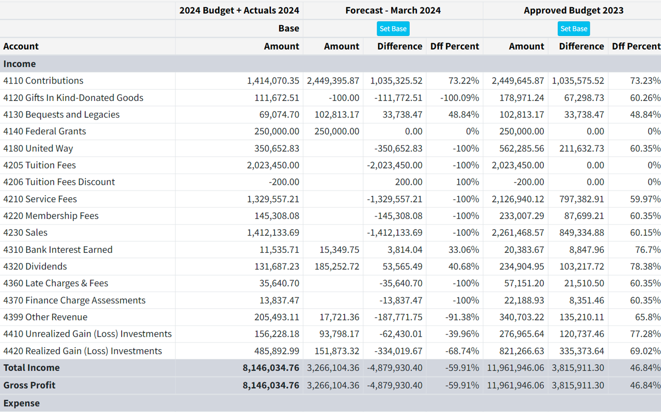Click the Gross Profit row label
This screenshot has height=412, width=661.
click(29, 385)
